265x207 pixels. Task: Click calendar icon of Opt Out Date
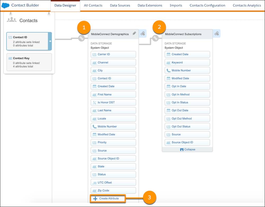pyautogui.click(x=168, y=111)
